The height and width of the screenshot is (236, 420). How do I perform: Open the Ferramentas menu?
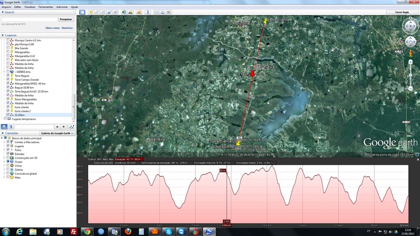[x=46, y=7]
